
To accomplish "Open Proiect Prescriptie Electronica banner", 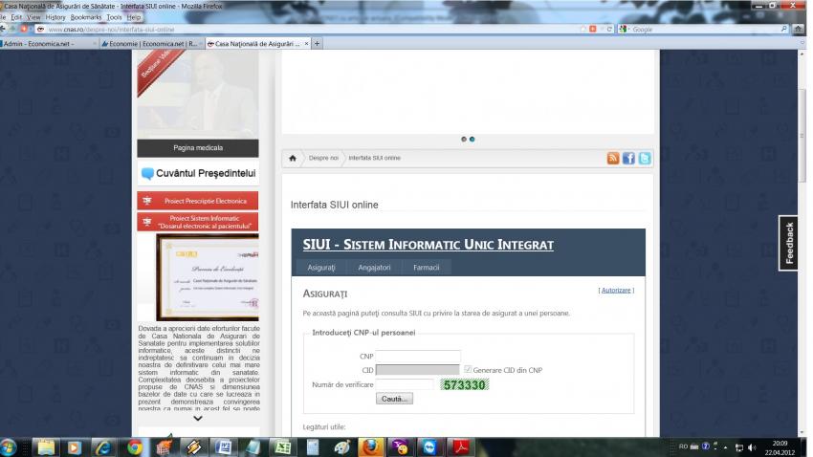I will tap(198, 201).
